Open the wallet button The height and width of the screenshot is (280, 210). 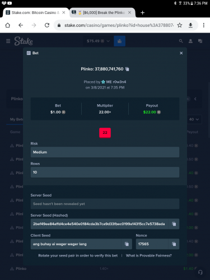click(x=119, y=41)
